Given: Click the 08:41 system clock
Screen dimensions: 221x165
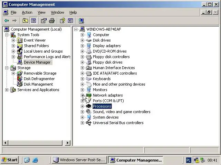Looking at the screenshot, I should (x=212, y=160).
